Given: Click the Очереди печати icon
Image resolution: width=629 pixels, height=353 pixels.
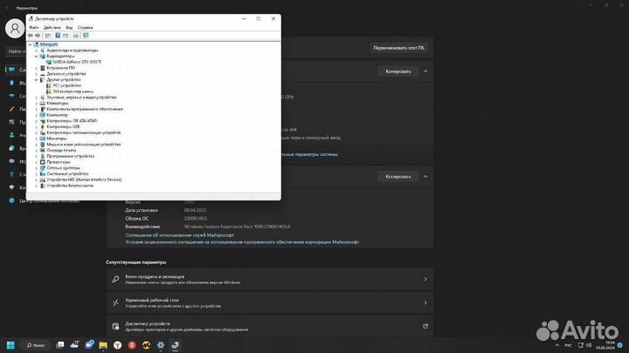Looking at the screenshot, I should coord(43,151).
